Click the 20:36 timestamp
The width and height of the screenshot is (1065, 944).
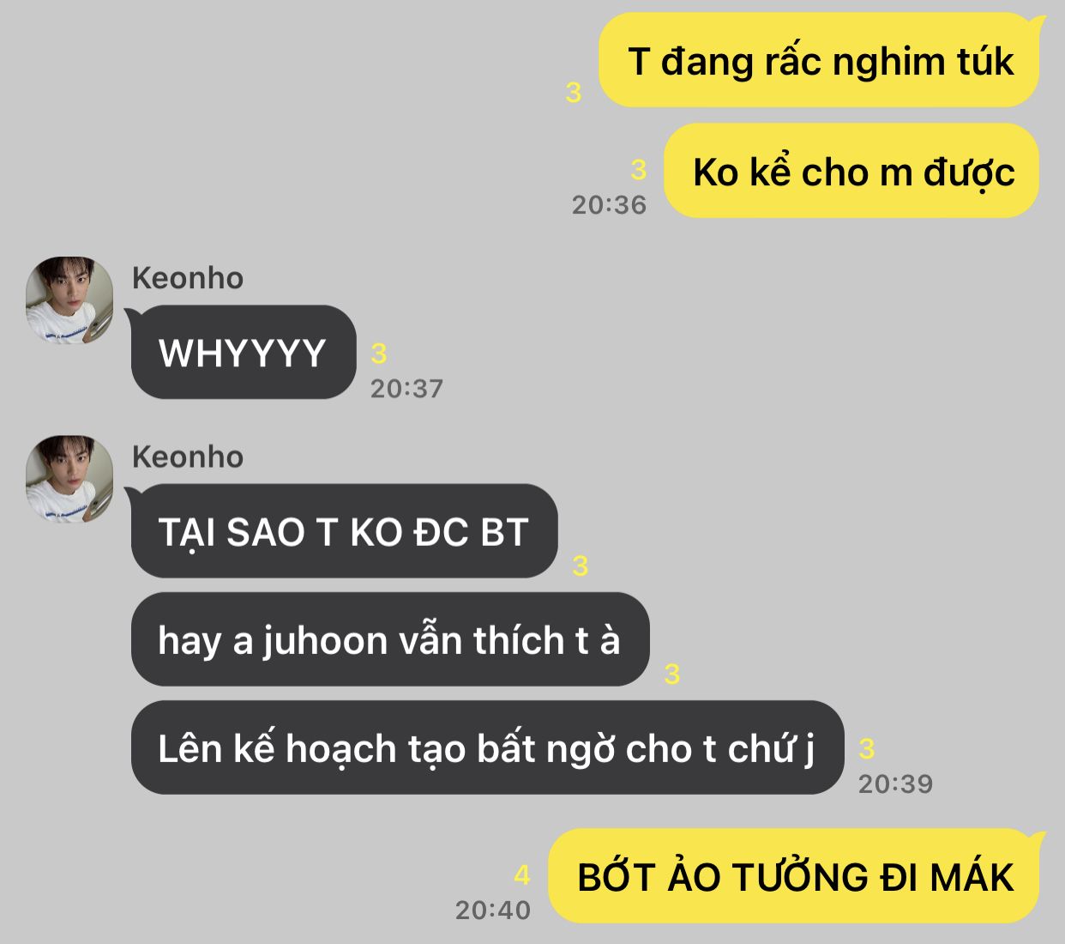click(609, 205)
